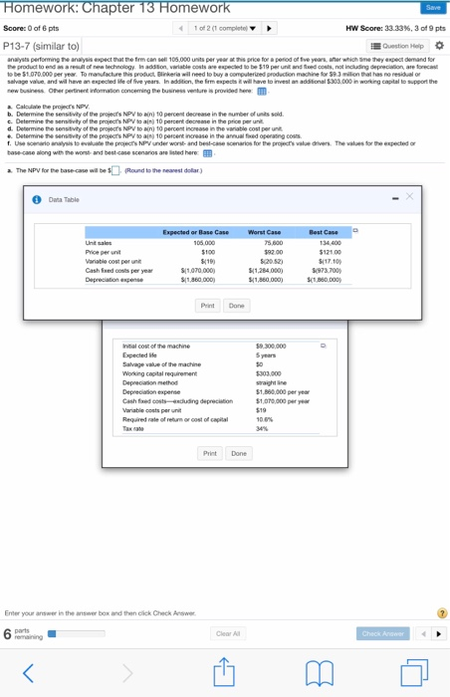Viewport: 450px width, 697px height.
Task: Click Print in scenario Data Table
Action: tap(208, 306)
